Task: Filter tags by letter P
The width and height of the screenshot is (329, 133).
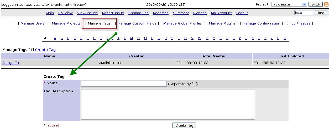Action: [x=152, y=38]
